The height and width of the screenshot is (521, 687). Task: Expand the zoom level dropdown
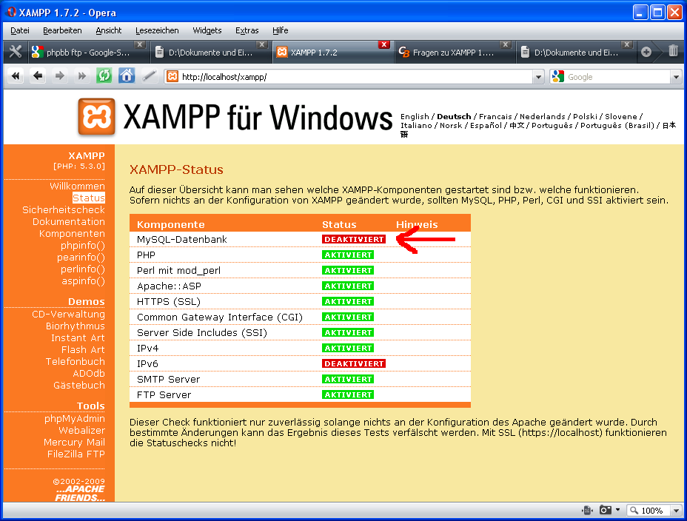pos(677,511)
